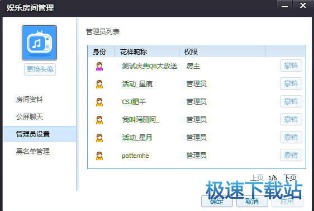314x211 pixels.
Task: Click the purple owner icon for 测试庆典QB大放送
Action: pos(99,66)
